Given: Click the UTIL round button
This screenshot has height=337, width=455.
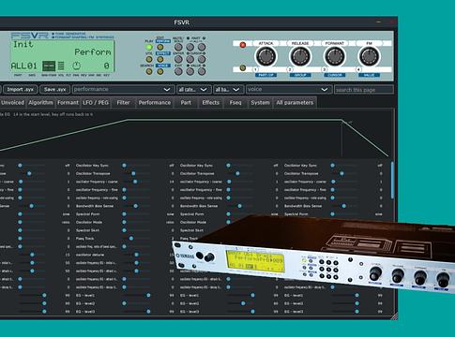Looking at the screenshot, I should [x=149, y=59].
